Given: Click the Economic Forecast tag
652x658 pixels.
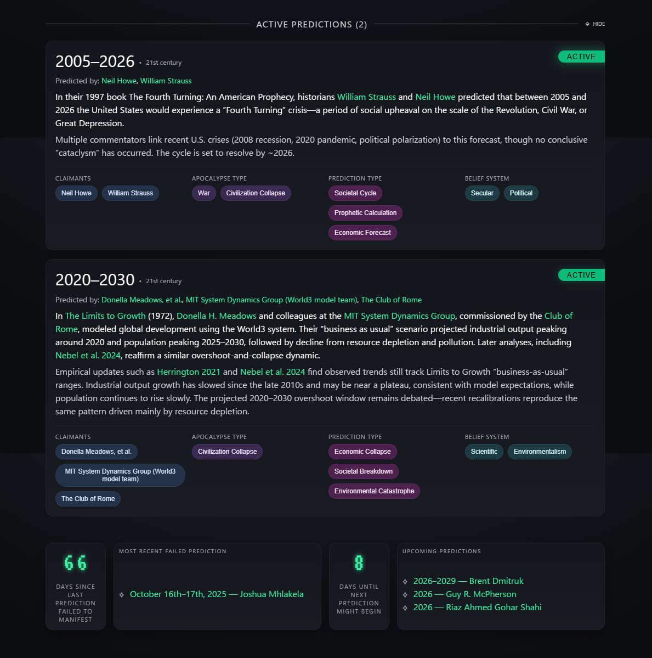Looking at the screenshot, I should pyautogui.click(x=362, y=233).
